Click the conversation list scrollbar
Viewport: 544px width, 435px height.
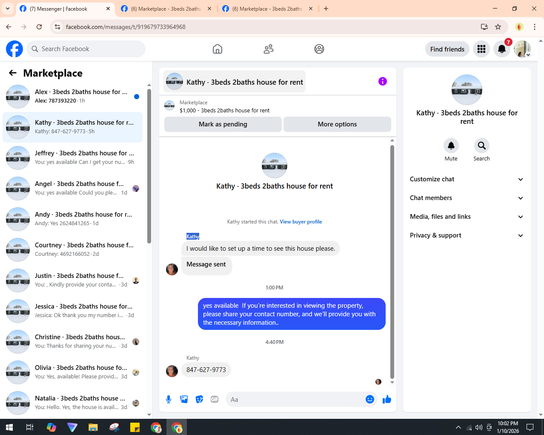pos(149,166)
